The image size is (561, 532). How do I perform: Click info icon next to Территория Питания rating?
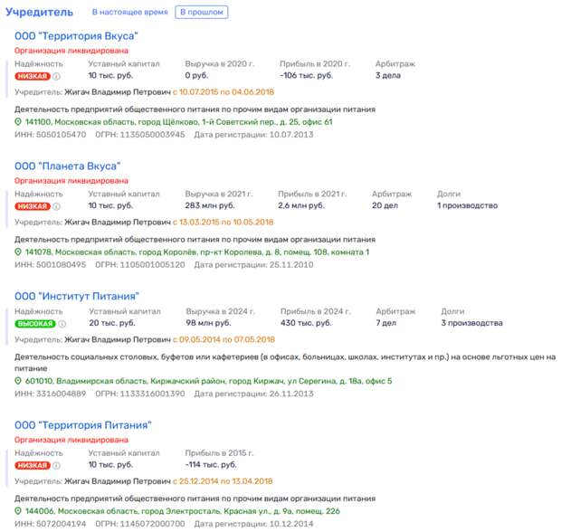57,466
